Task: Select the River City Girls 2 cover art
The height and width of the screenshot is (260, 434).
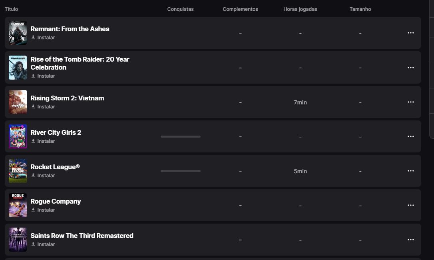Action: coord(18,136)
